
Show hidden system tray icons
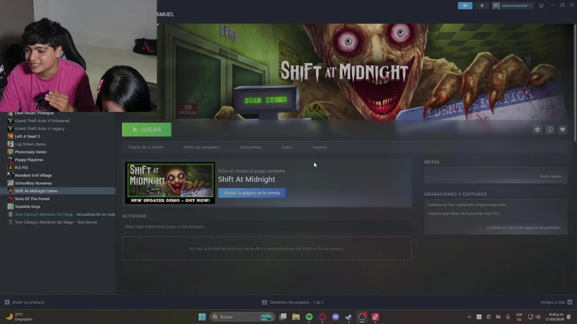469,317
